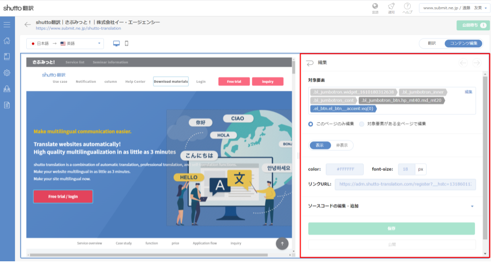Click the 公開待ち button

click(473, 25)
